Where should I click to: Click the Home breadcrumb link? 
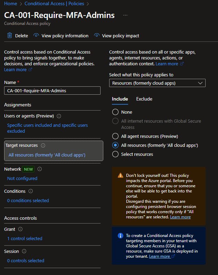pyautogui.click(x=10, y=4)
